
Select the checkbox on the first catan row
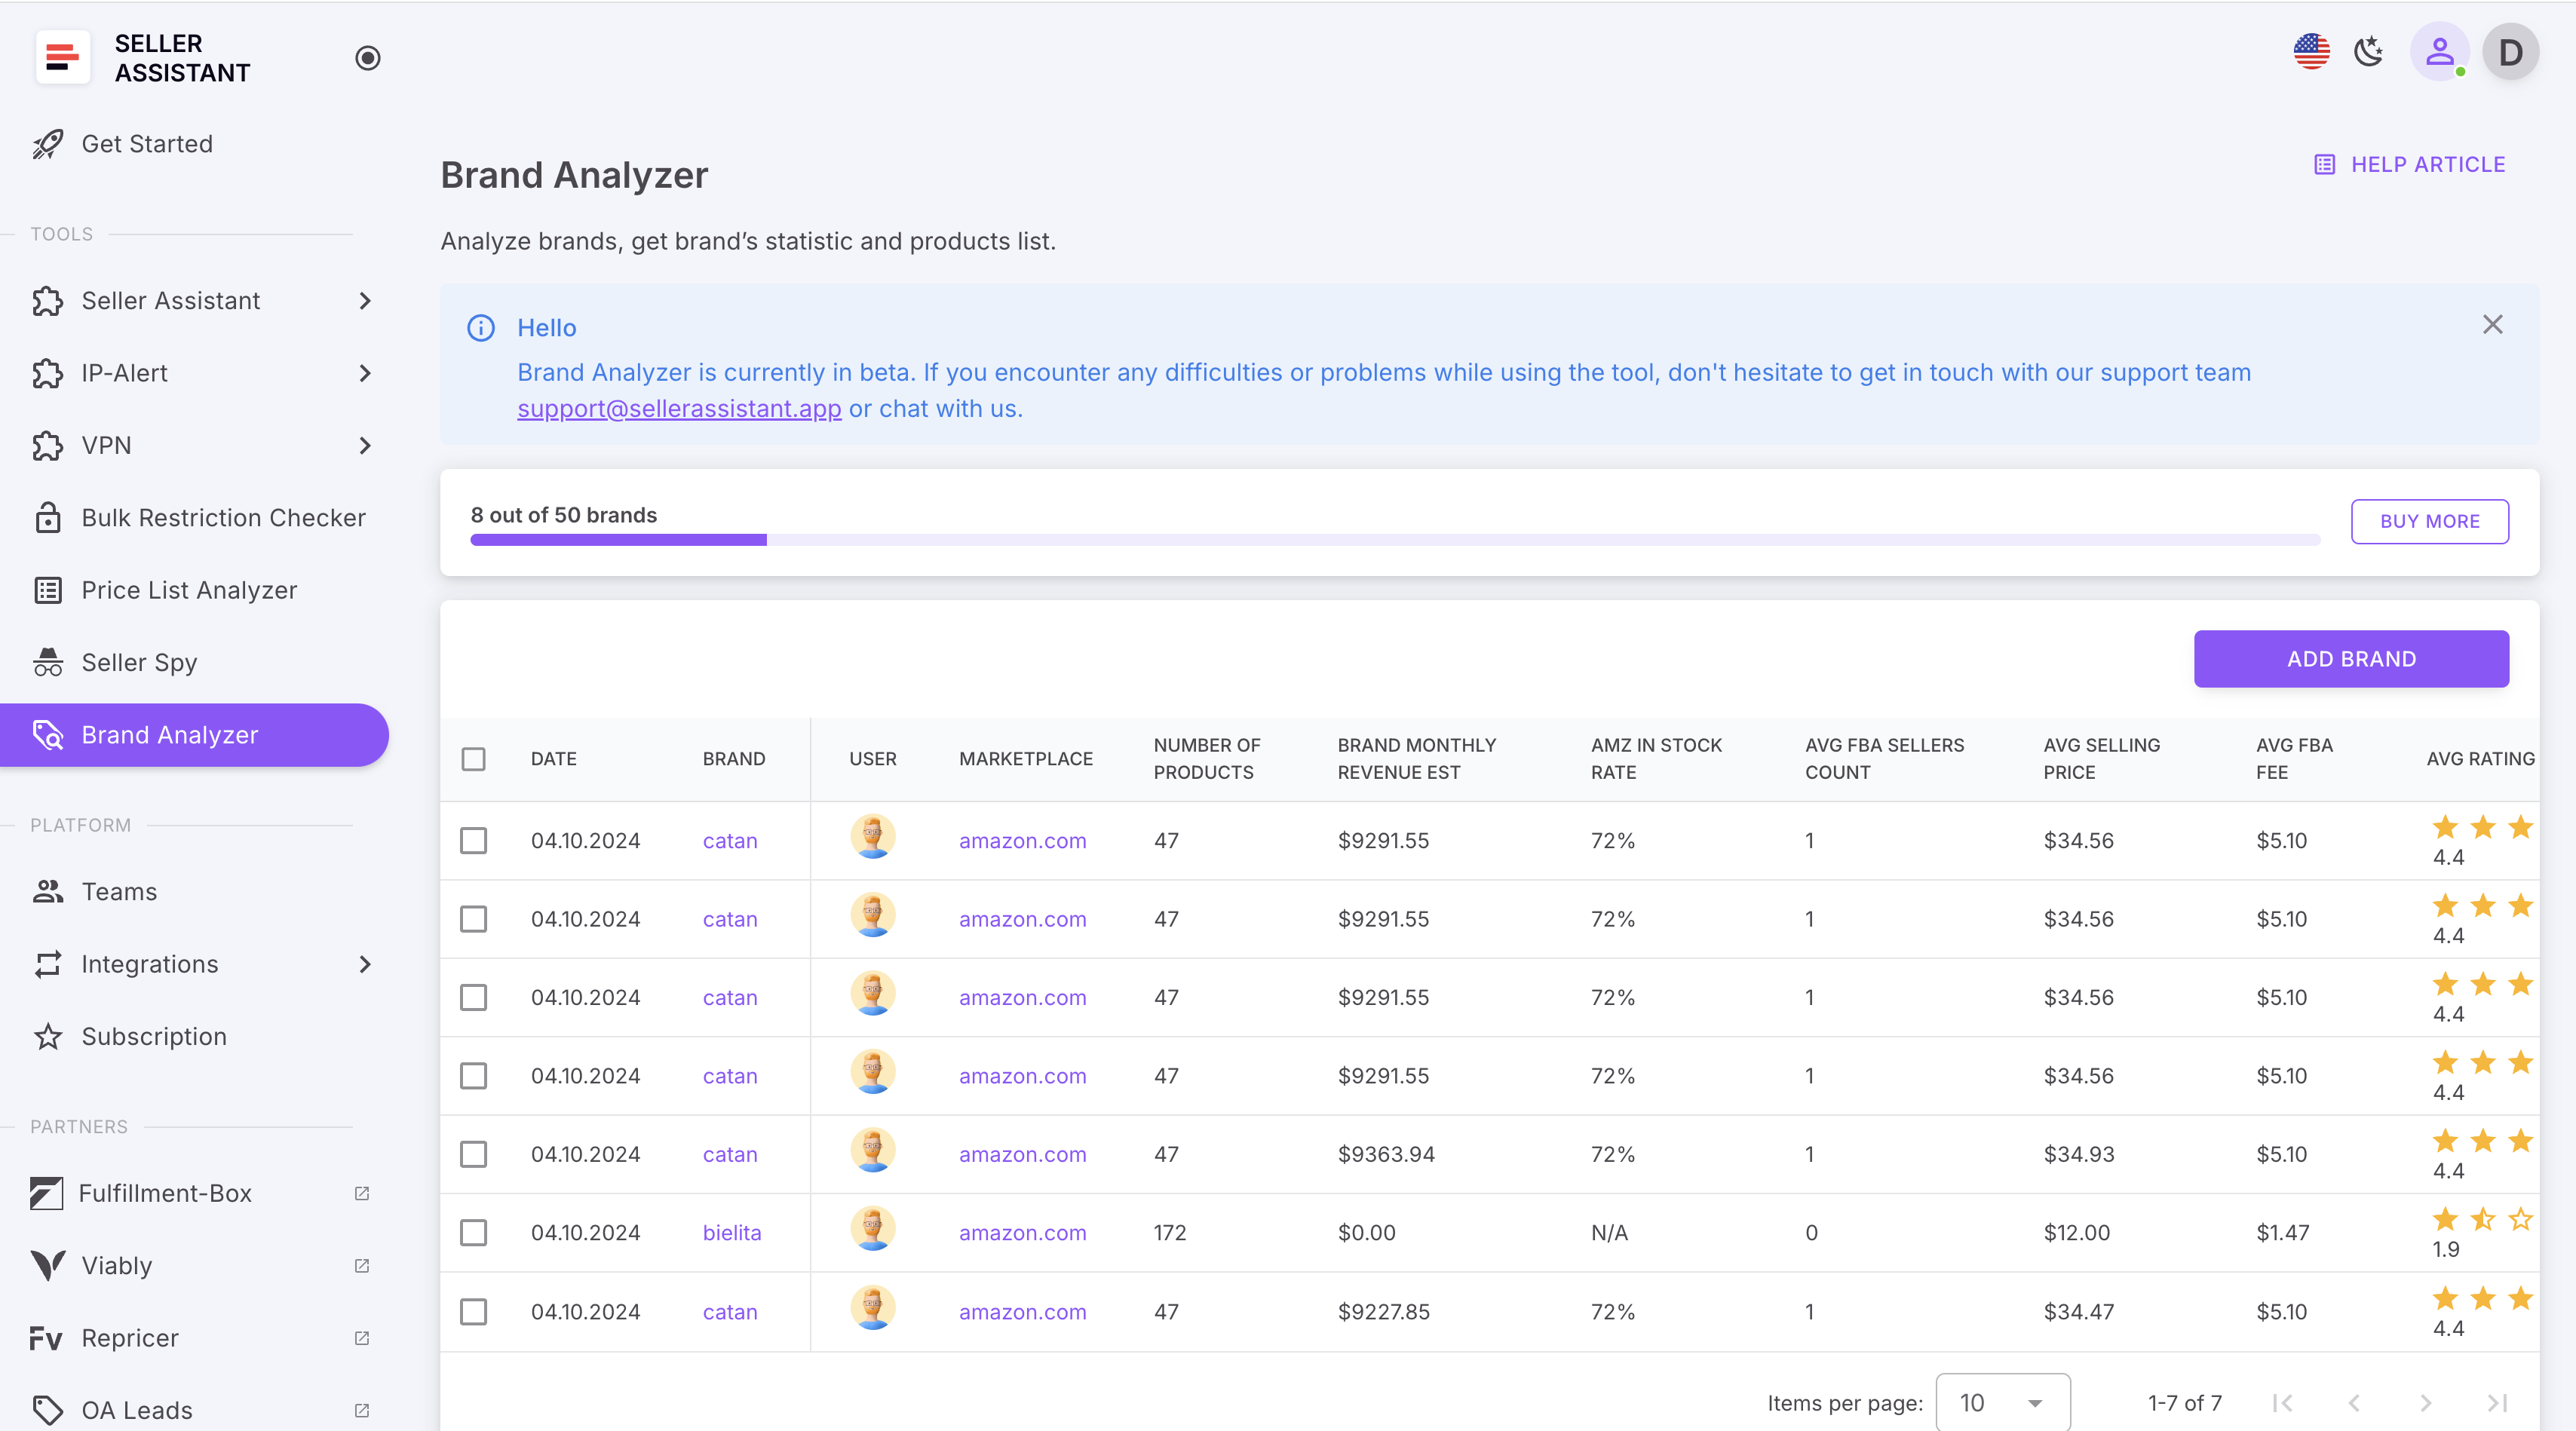click(x=474, y=841)
